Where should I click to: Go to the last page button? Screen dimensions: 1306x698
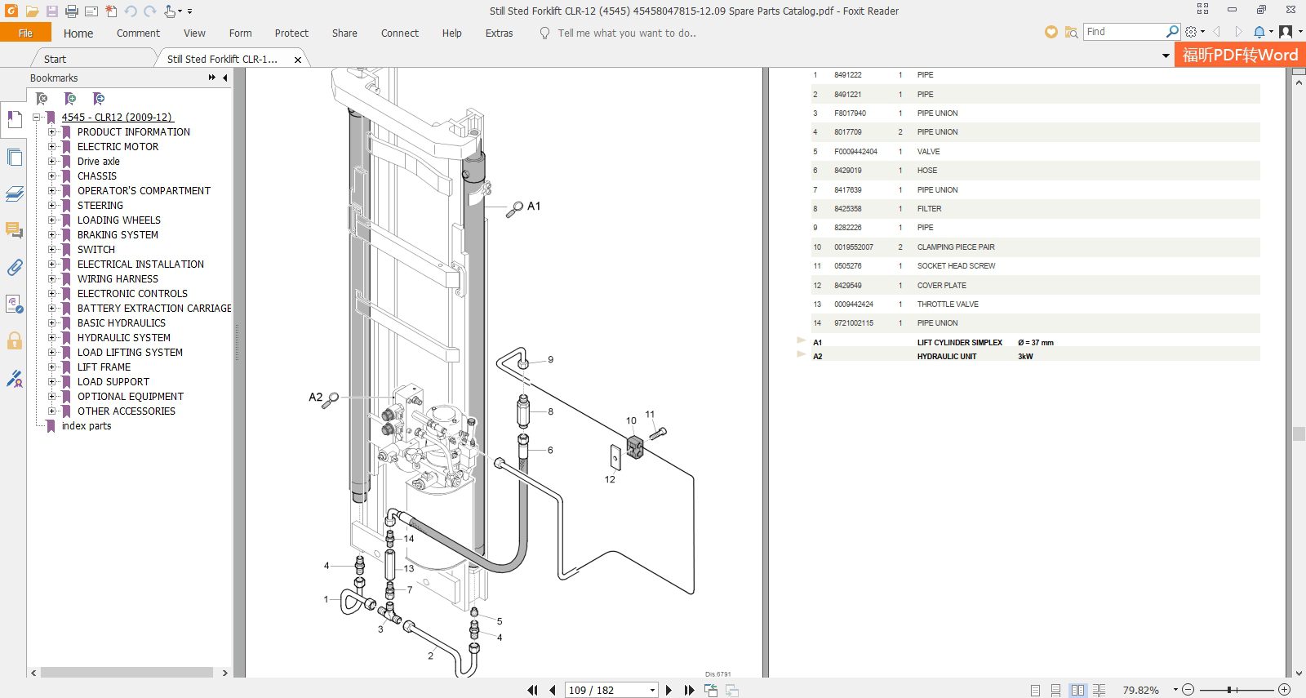click(x=689, y=690)
